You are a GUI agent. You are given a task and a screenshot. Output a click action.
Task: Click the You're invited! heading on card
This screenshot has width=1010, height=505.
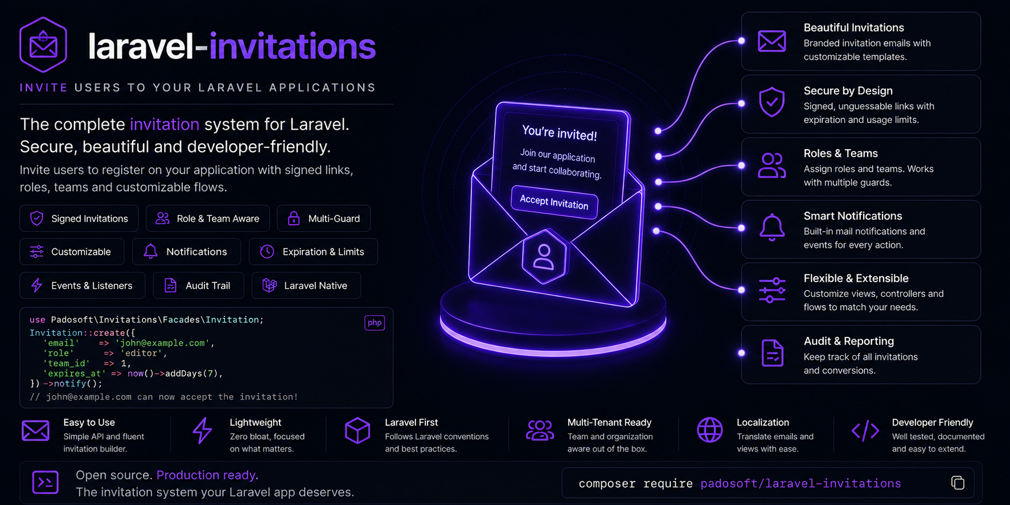coord(560,133)
